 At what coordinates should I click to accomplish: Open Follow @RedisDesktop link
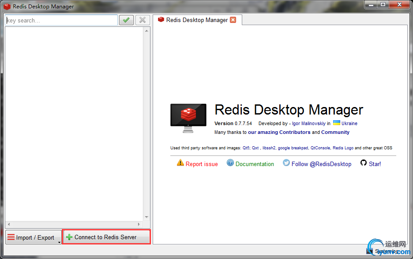click(x=321, y=164)
